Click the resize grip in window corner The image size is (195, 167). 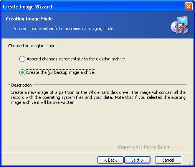(191, 163)
